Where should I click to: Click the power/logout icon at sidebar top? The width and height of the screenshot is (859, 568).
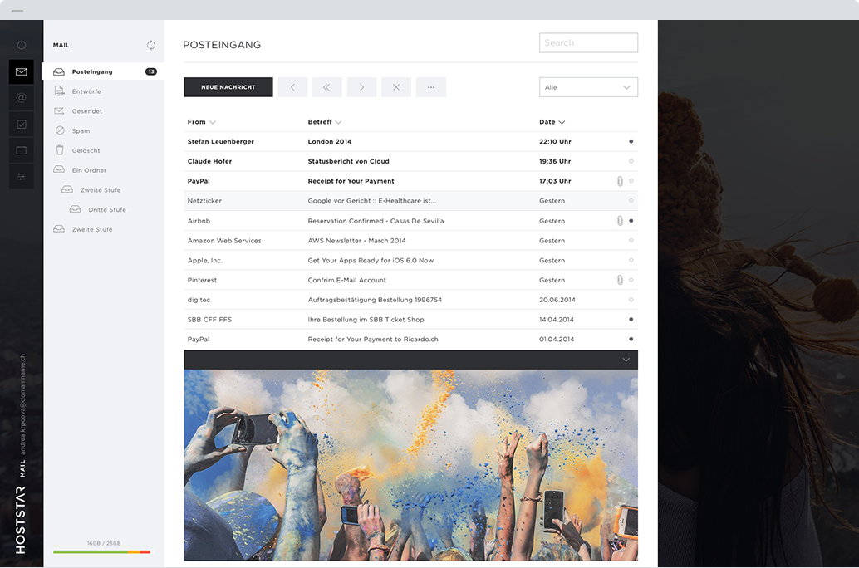(x=21, y=45)
